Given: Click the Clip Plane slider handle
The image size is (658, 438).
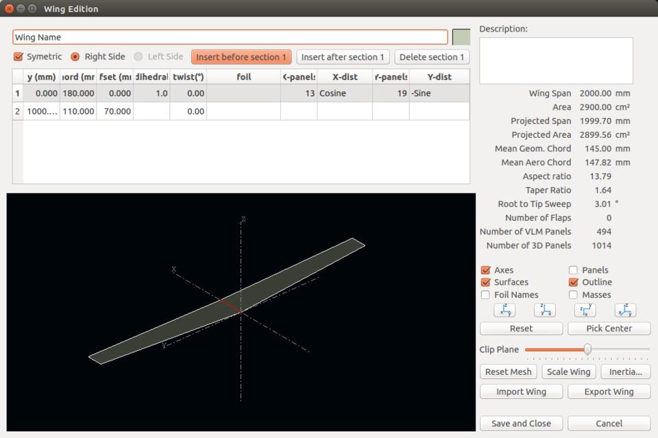Looking at the screenshot, I should point(587,350).
